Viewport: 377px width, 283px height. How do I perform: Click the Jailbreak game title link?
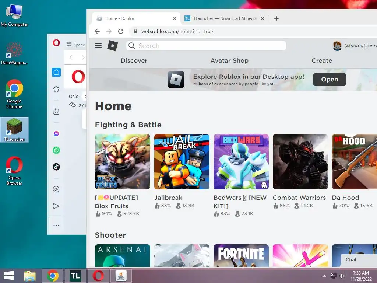[x=168, y=198]
